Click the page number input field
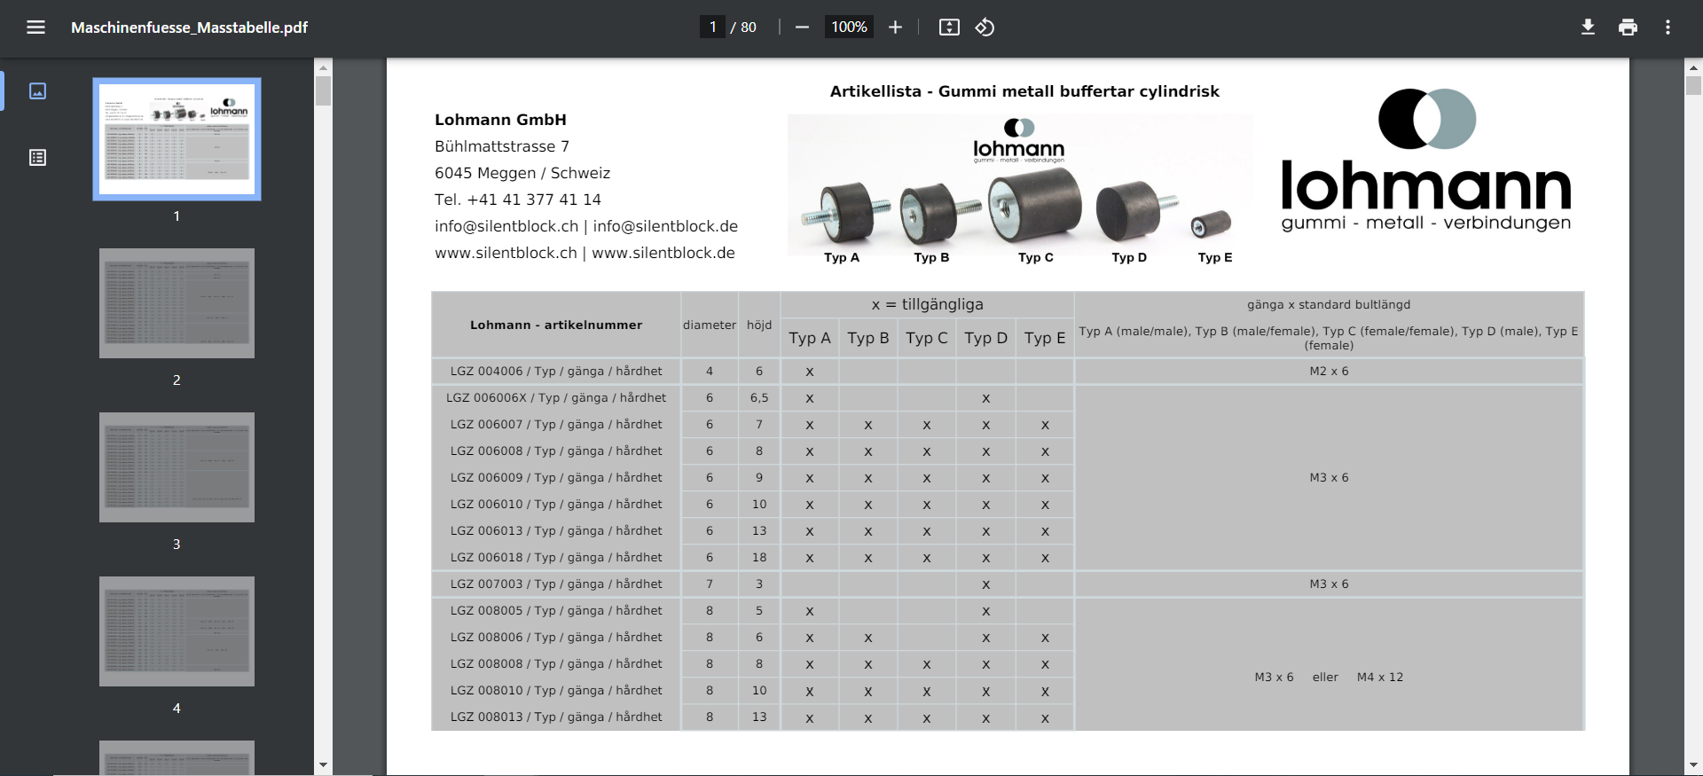The width and height of the screenshot is (1703, 776). click(x=712, y=27)
